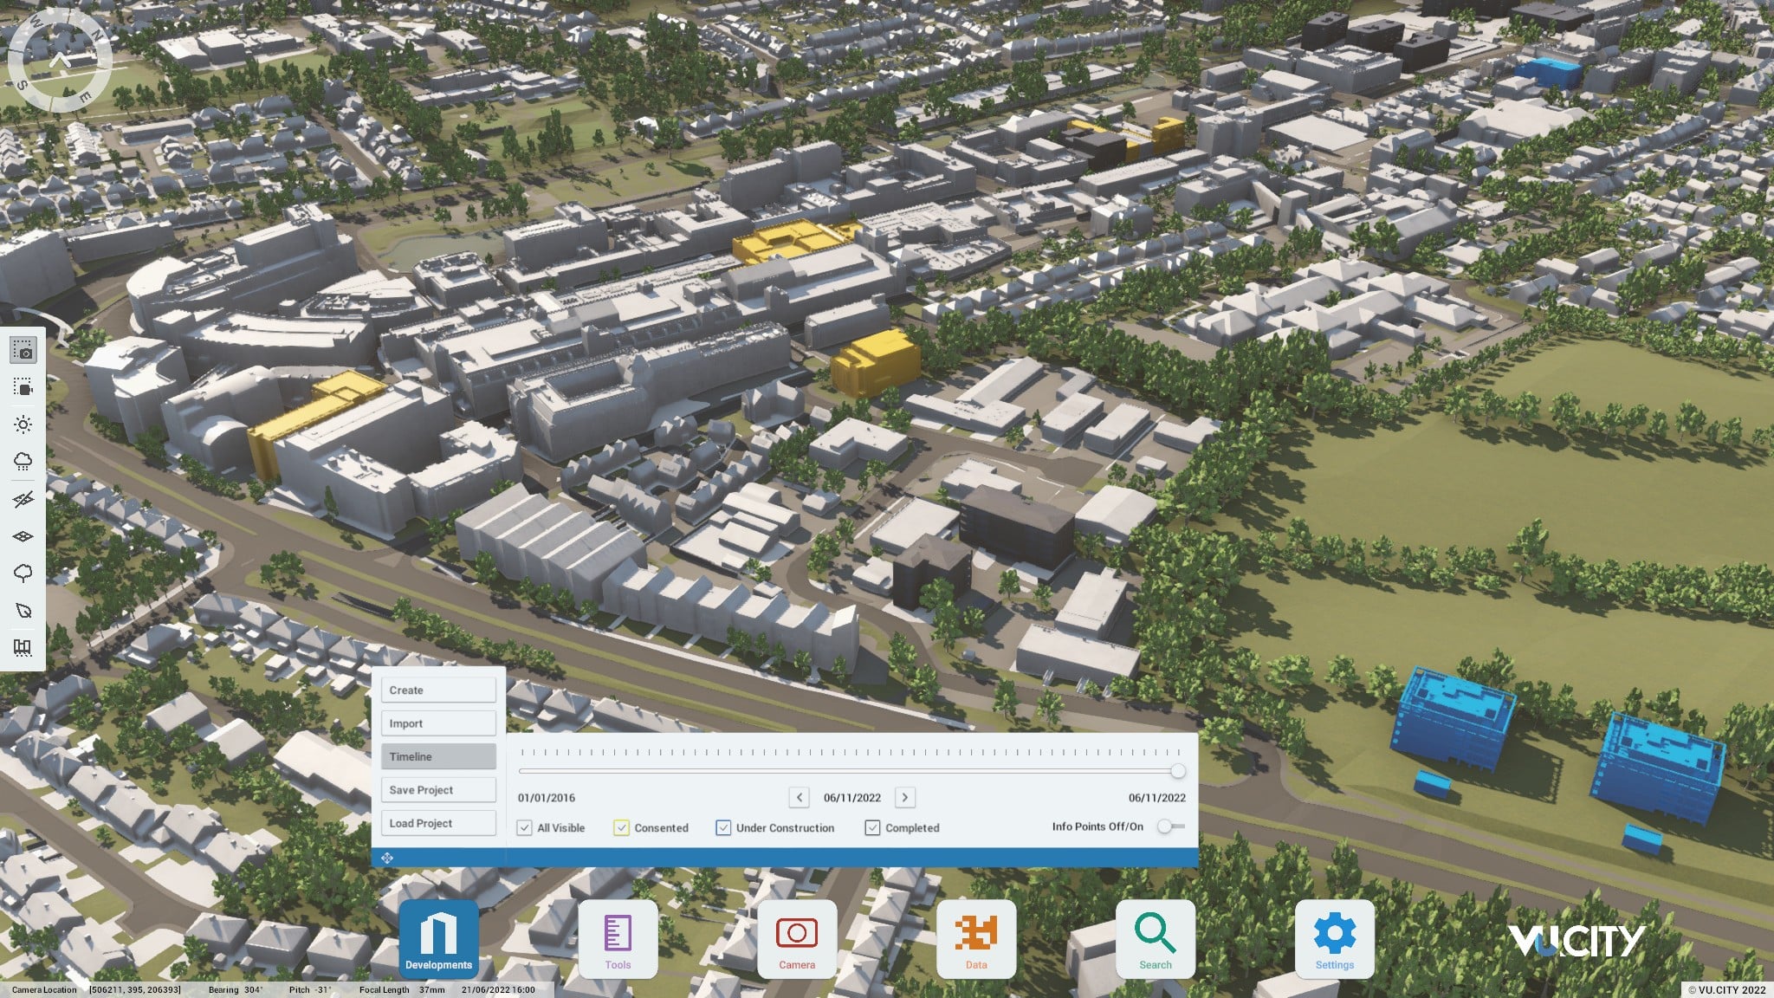Step timeline date forward with right chevron

(x=905, y=798)
